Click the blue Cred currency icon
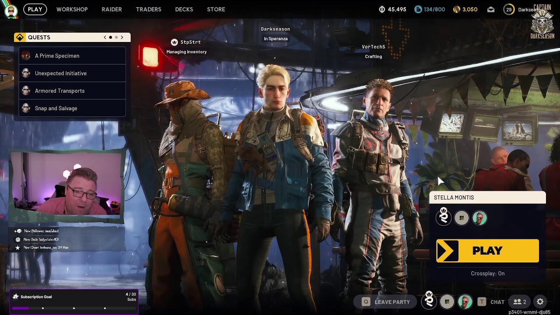 tap(418, 9)
